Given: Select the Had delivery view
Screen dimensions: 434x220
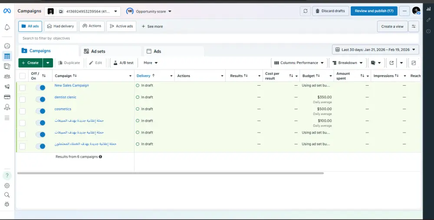Looking at the screenshot, I should pyautogui.click(x=60, y=26).
